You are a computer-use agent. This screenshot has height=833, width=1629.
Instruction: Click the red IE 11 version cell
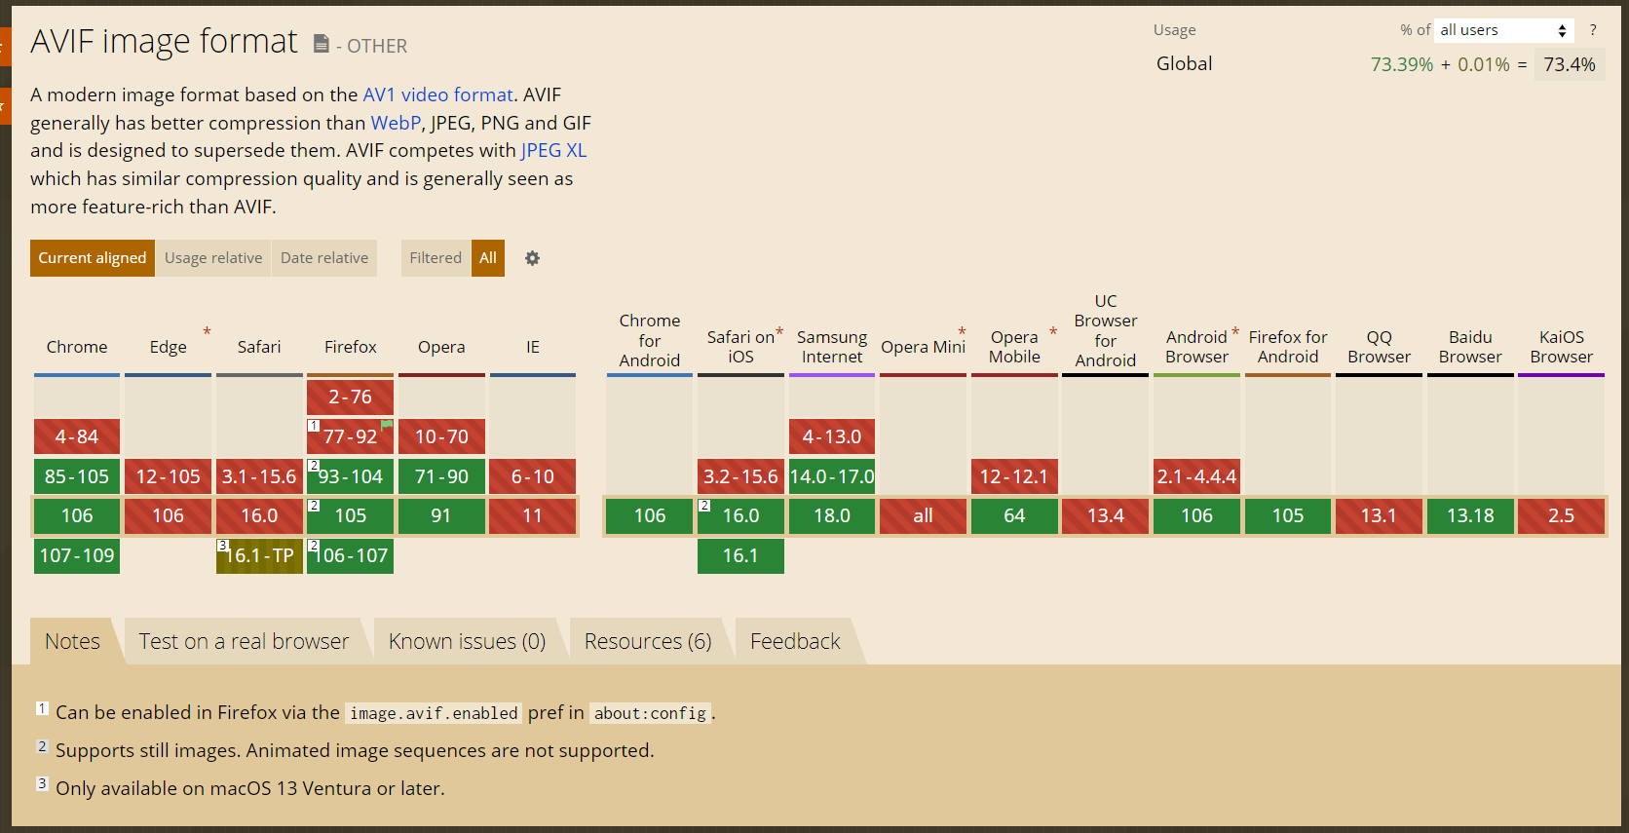(x=532, y=515)
